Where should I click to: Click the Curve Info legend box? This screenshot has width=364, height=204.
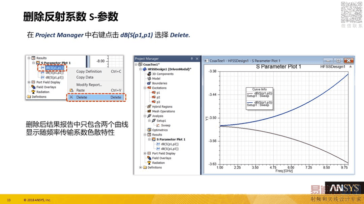pyautogui.click(x=260, y=98)
